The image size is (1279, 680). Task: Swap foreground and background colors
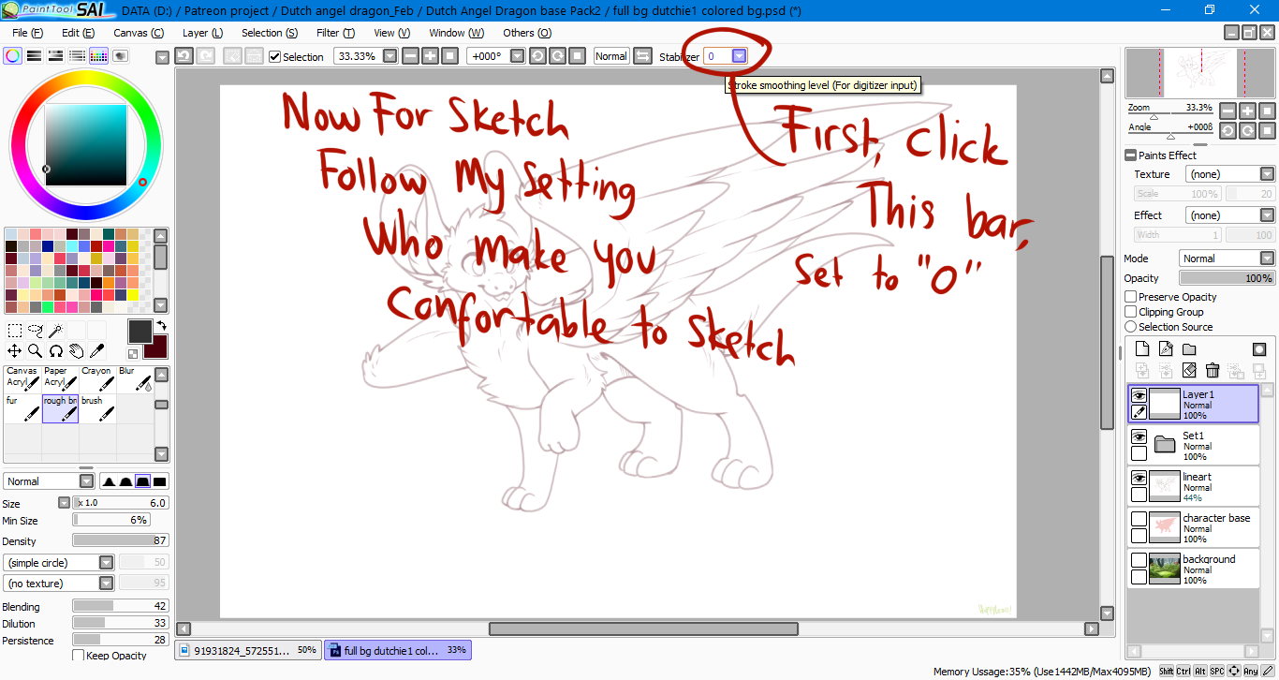point(160,326)
